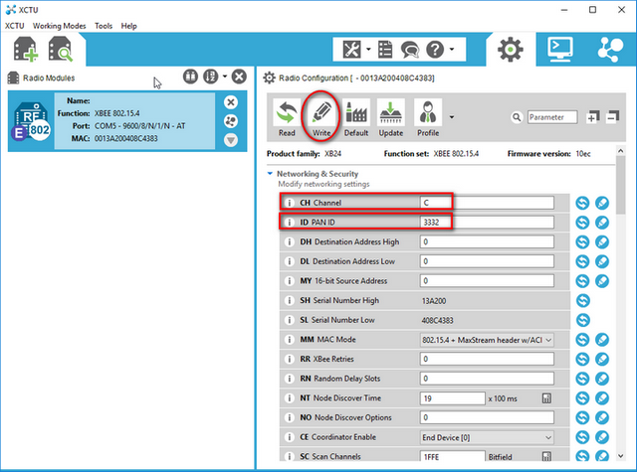Click the parameter search magnifier icon
Viewport: 637px width, 472px height.
[517, 117]
